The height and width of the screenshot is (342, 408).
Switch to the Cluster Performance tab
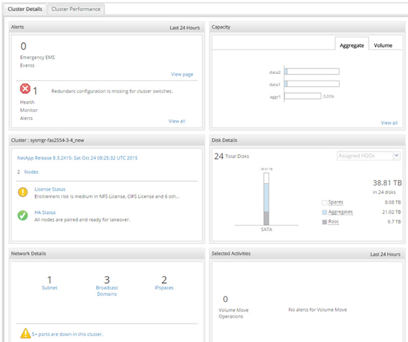point(75,9)
